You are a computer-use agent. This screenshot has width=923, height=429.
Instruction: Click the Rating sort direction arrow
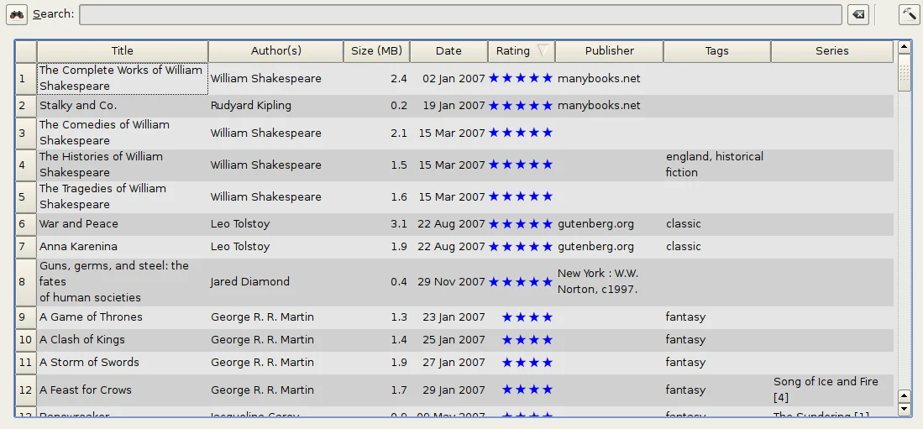click(543, 51)
